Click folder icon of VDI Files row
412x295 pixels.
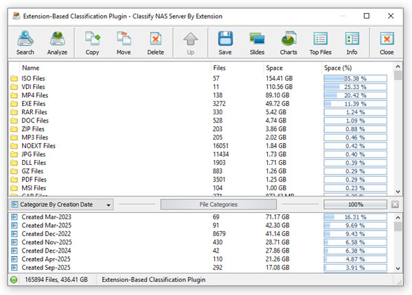pyautogui.click(x=14, y=87)
